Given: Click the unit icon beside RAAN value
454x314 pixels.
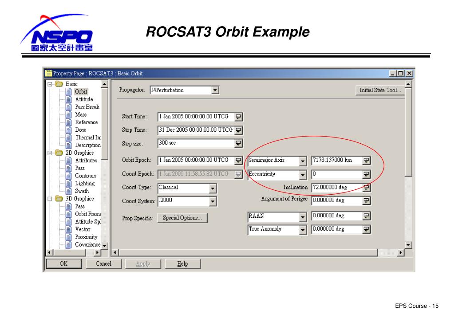Looking at the screenshot, I should [366, 216].
